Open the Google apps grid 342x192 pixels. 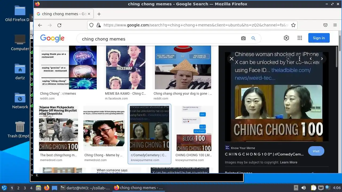click(300, 38)
